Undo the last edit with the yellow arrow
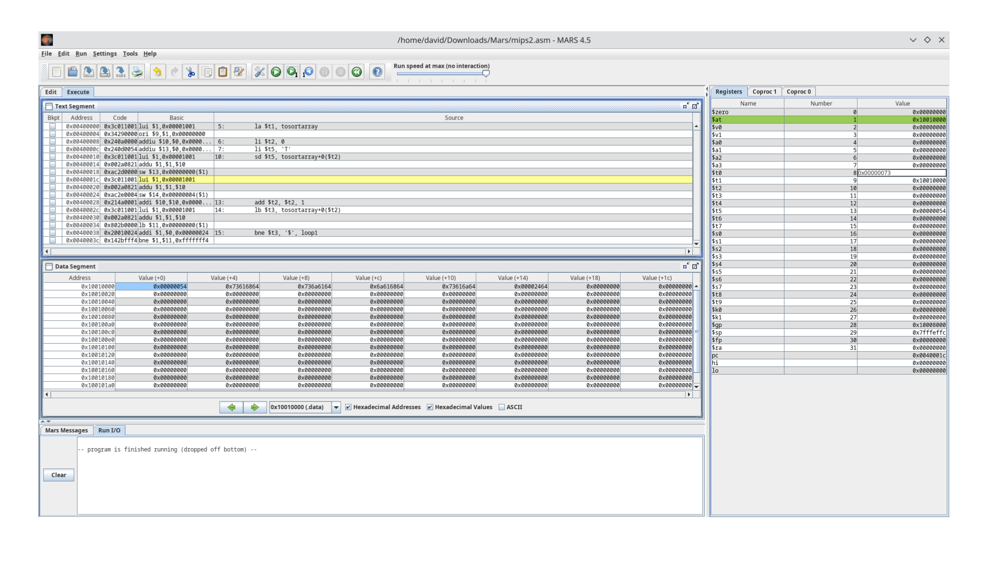This screenshot has height=563, width=988. point(157,72)
